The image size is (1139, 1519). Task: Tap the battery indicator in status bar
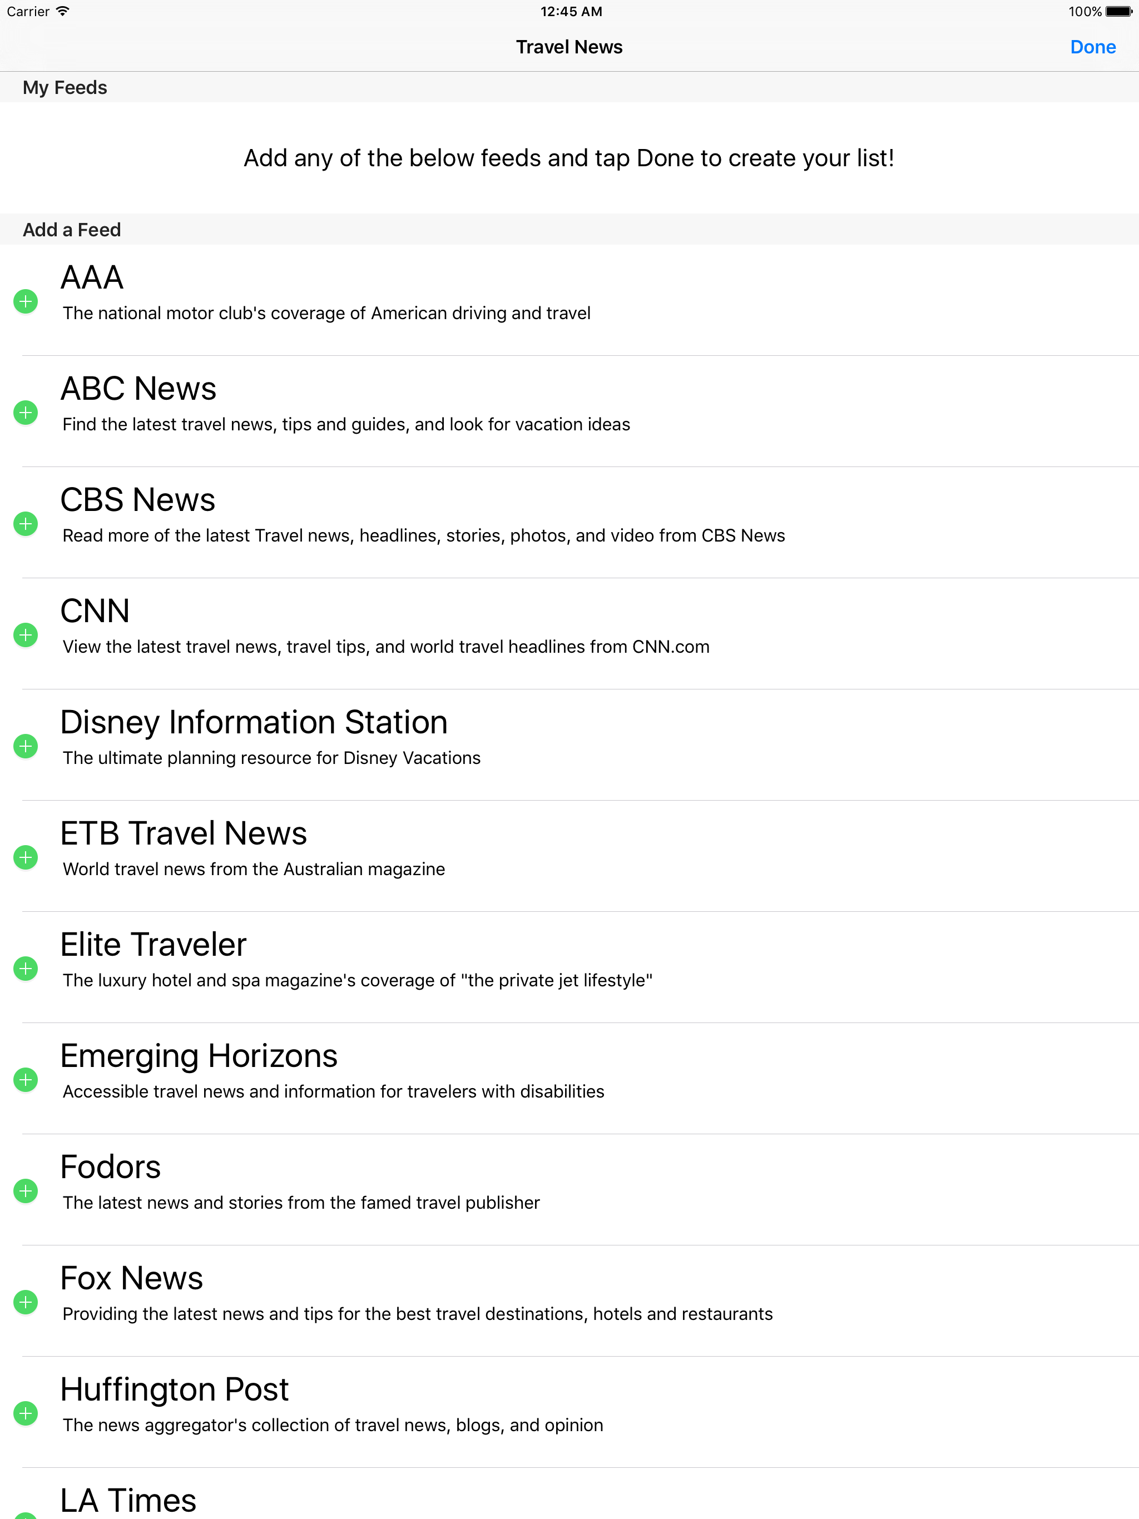click(1118, 12)
